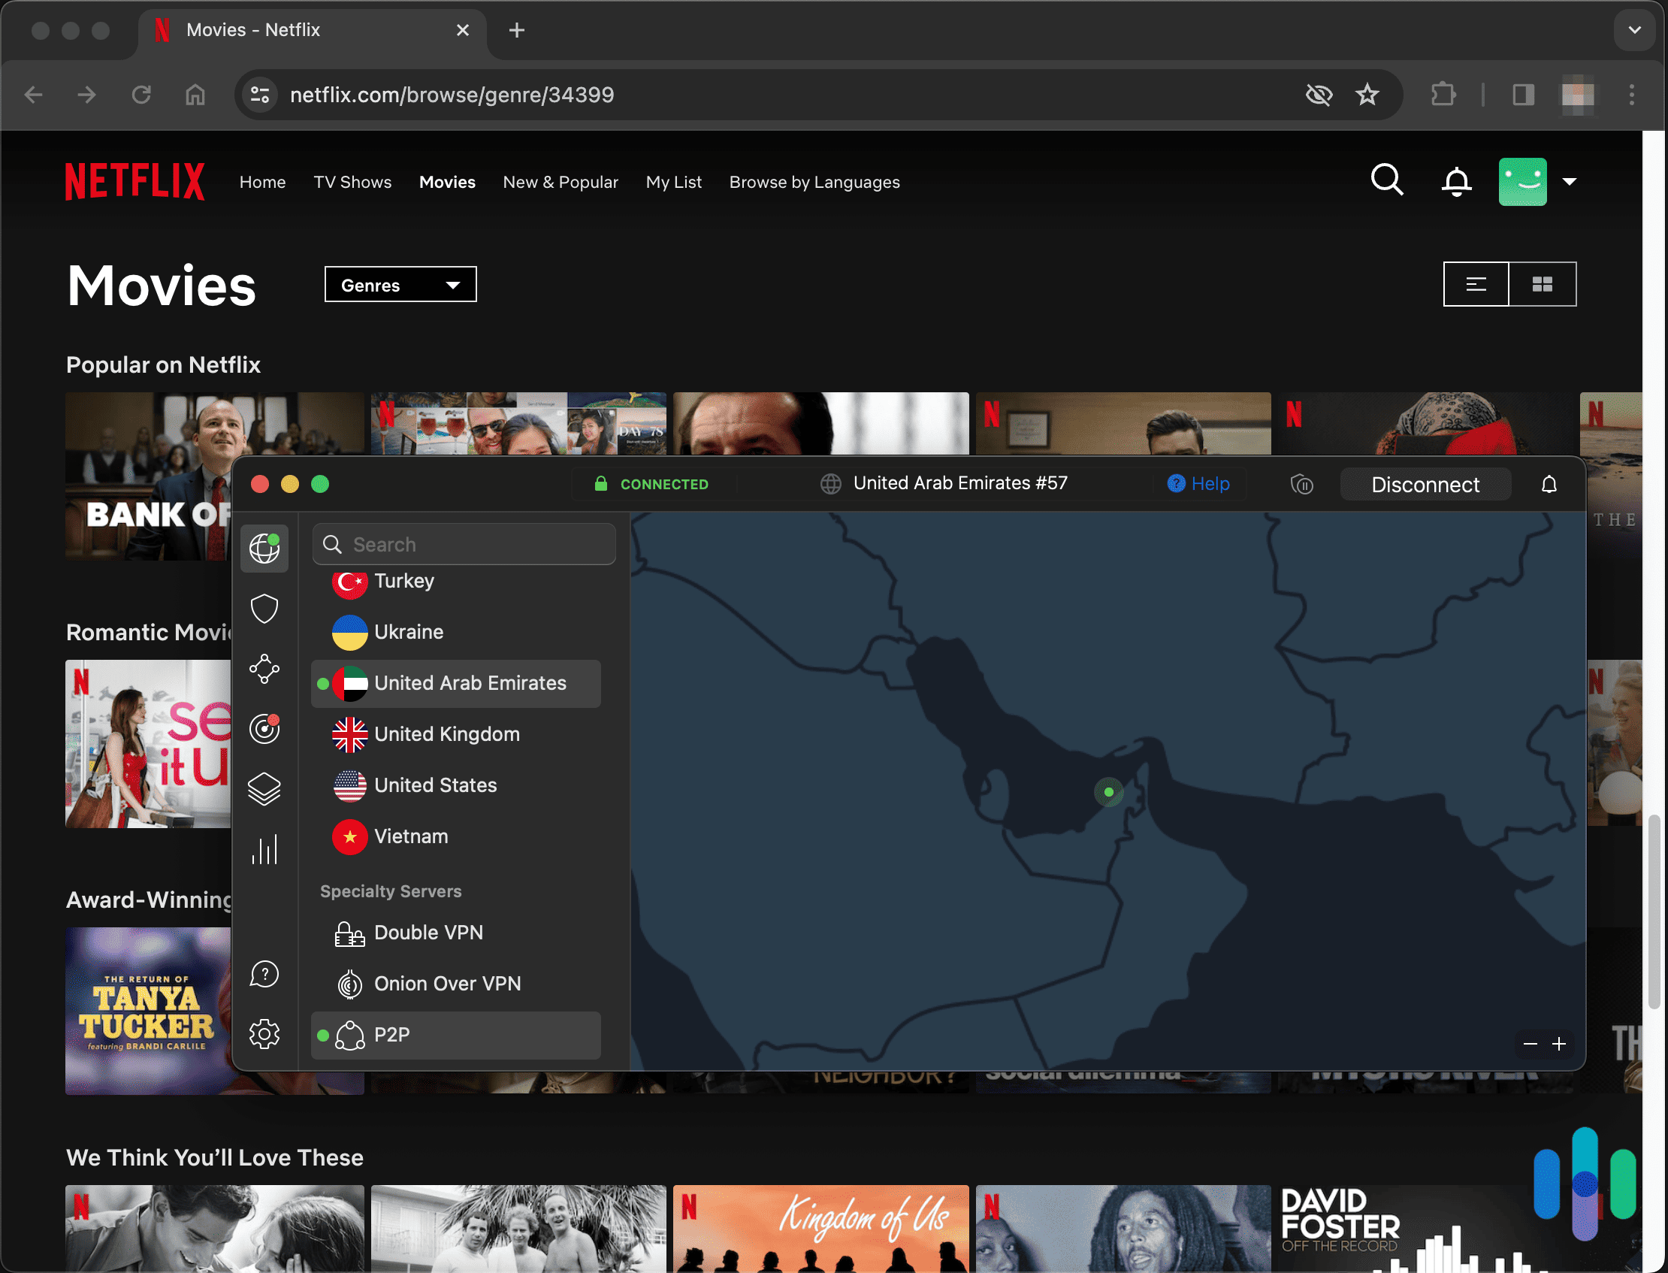Go to the TV Shows section

coord(352,182)
